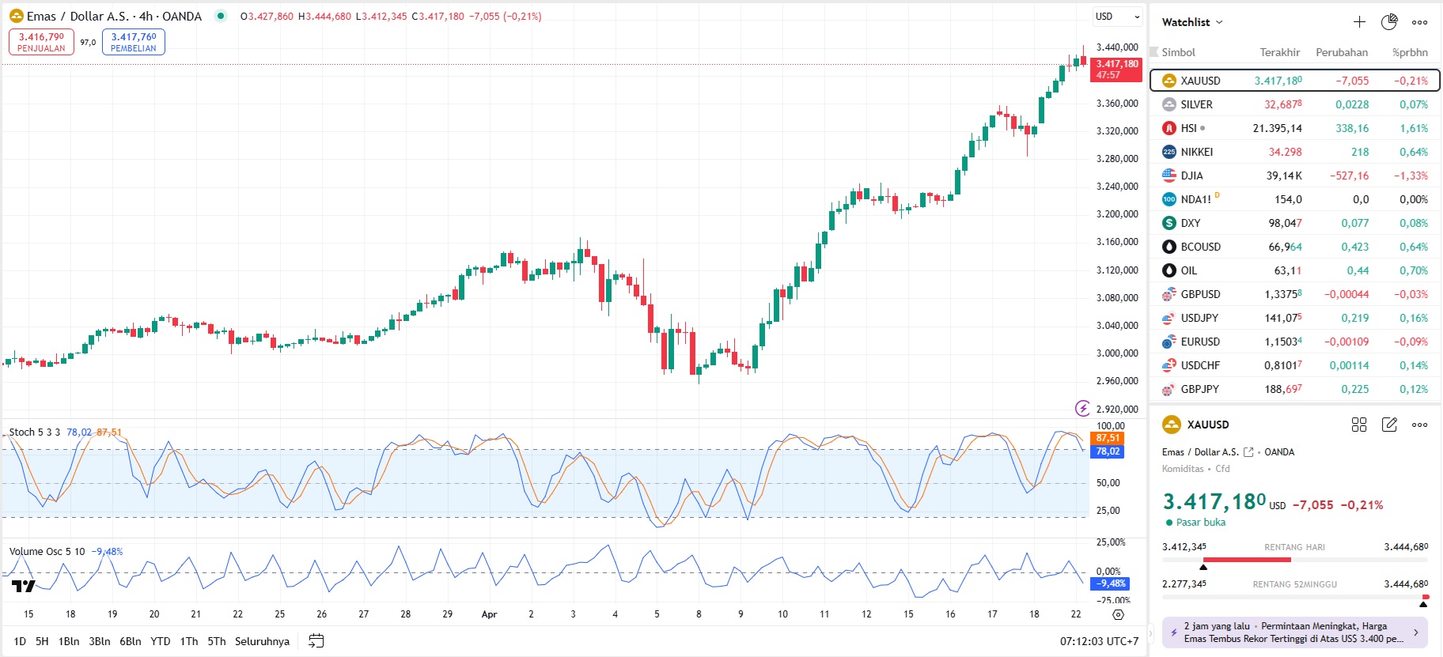Open the watchlist advanced view pie icon
The image size is (1443, 657).
[1389, 22]
